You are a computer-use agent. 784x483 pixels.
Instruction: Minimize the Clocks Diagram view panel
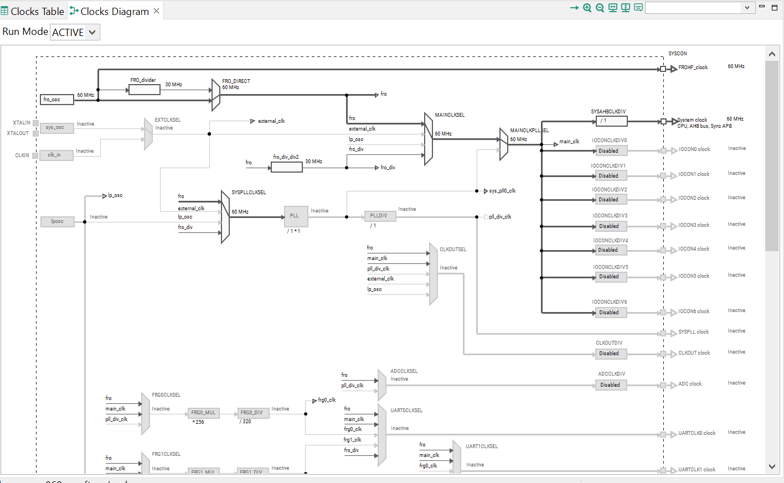(x=761, y=7)
